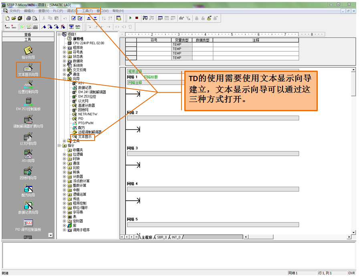Open Print Preview from the toolbar
Image resolution: width=363 pixels, height=279 pixels.
pos(35,18)
